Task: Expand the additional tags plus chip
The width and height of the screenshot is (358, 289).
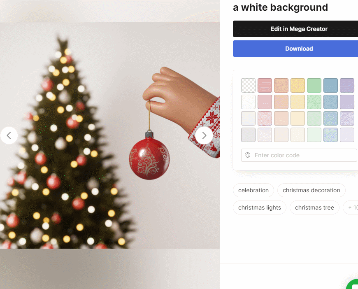Action: [351, 207]
